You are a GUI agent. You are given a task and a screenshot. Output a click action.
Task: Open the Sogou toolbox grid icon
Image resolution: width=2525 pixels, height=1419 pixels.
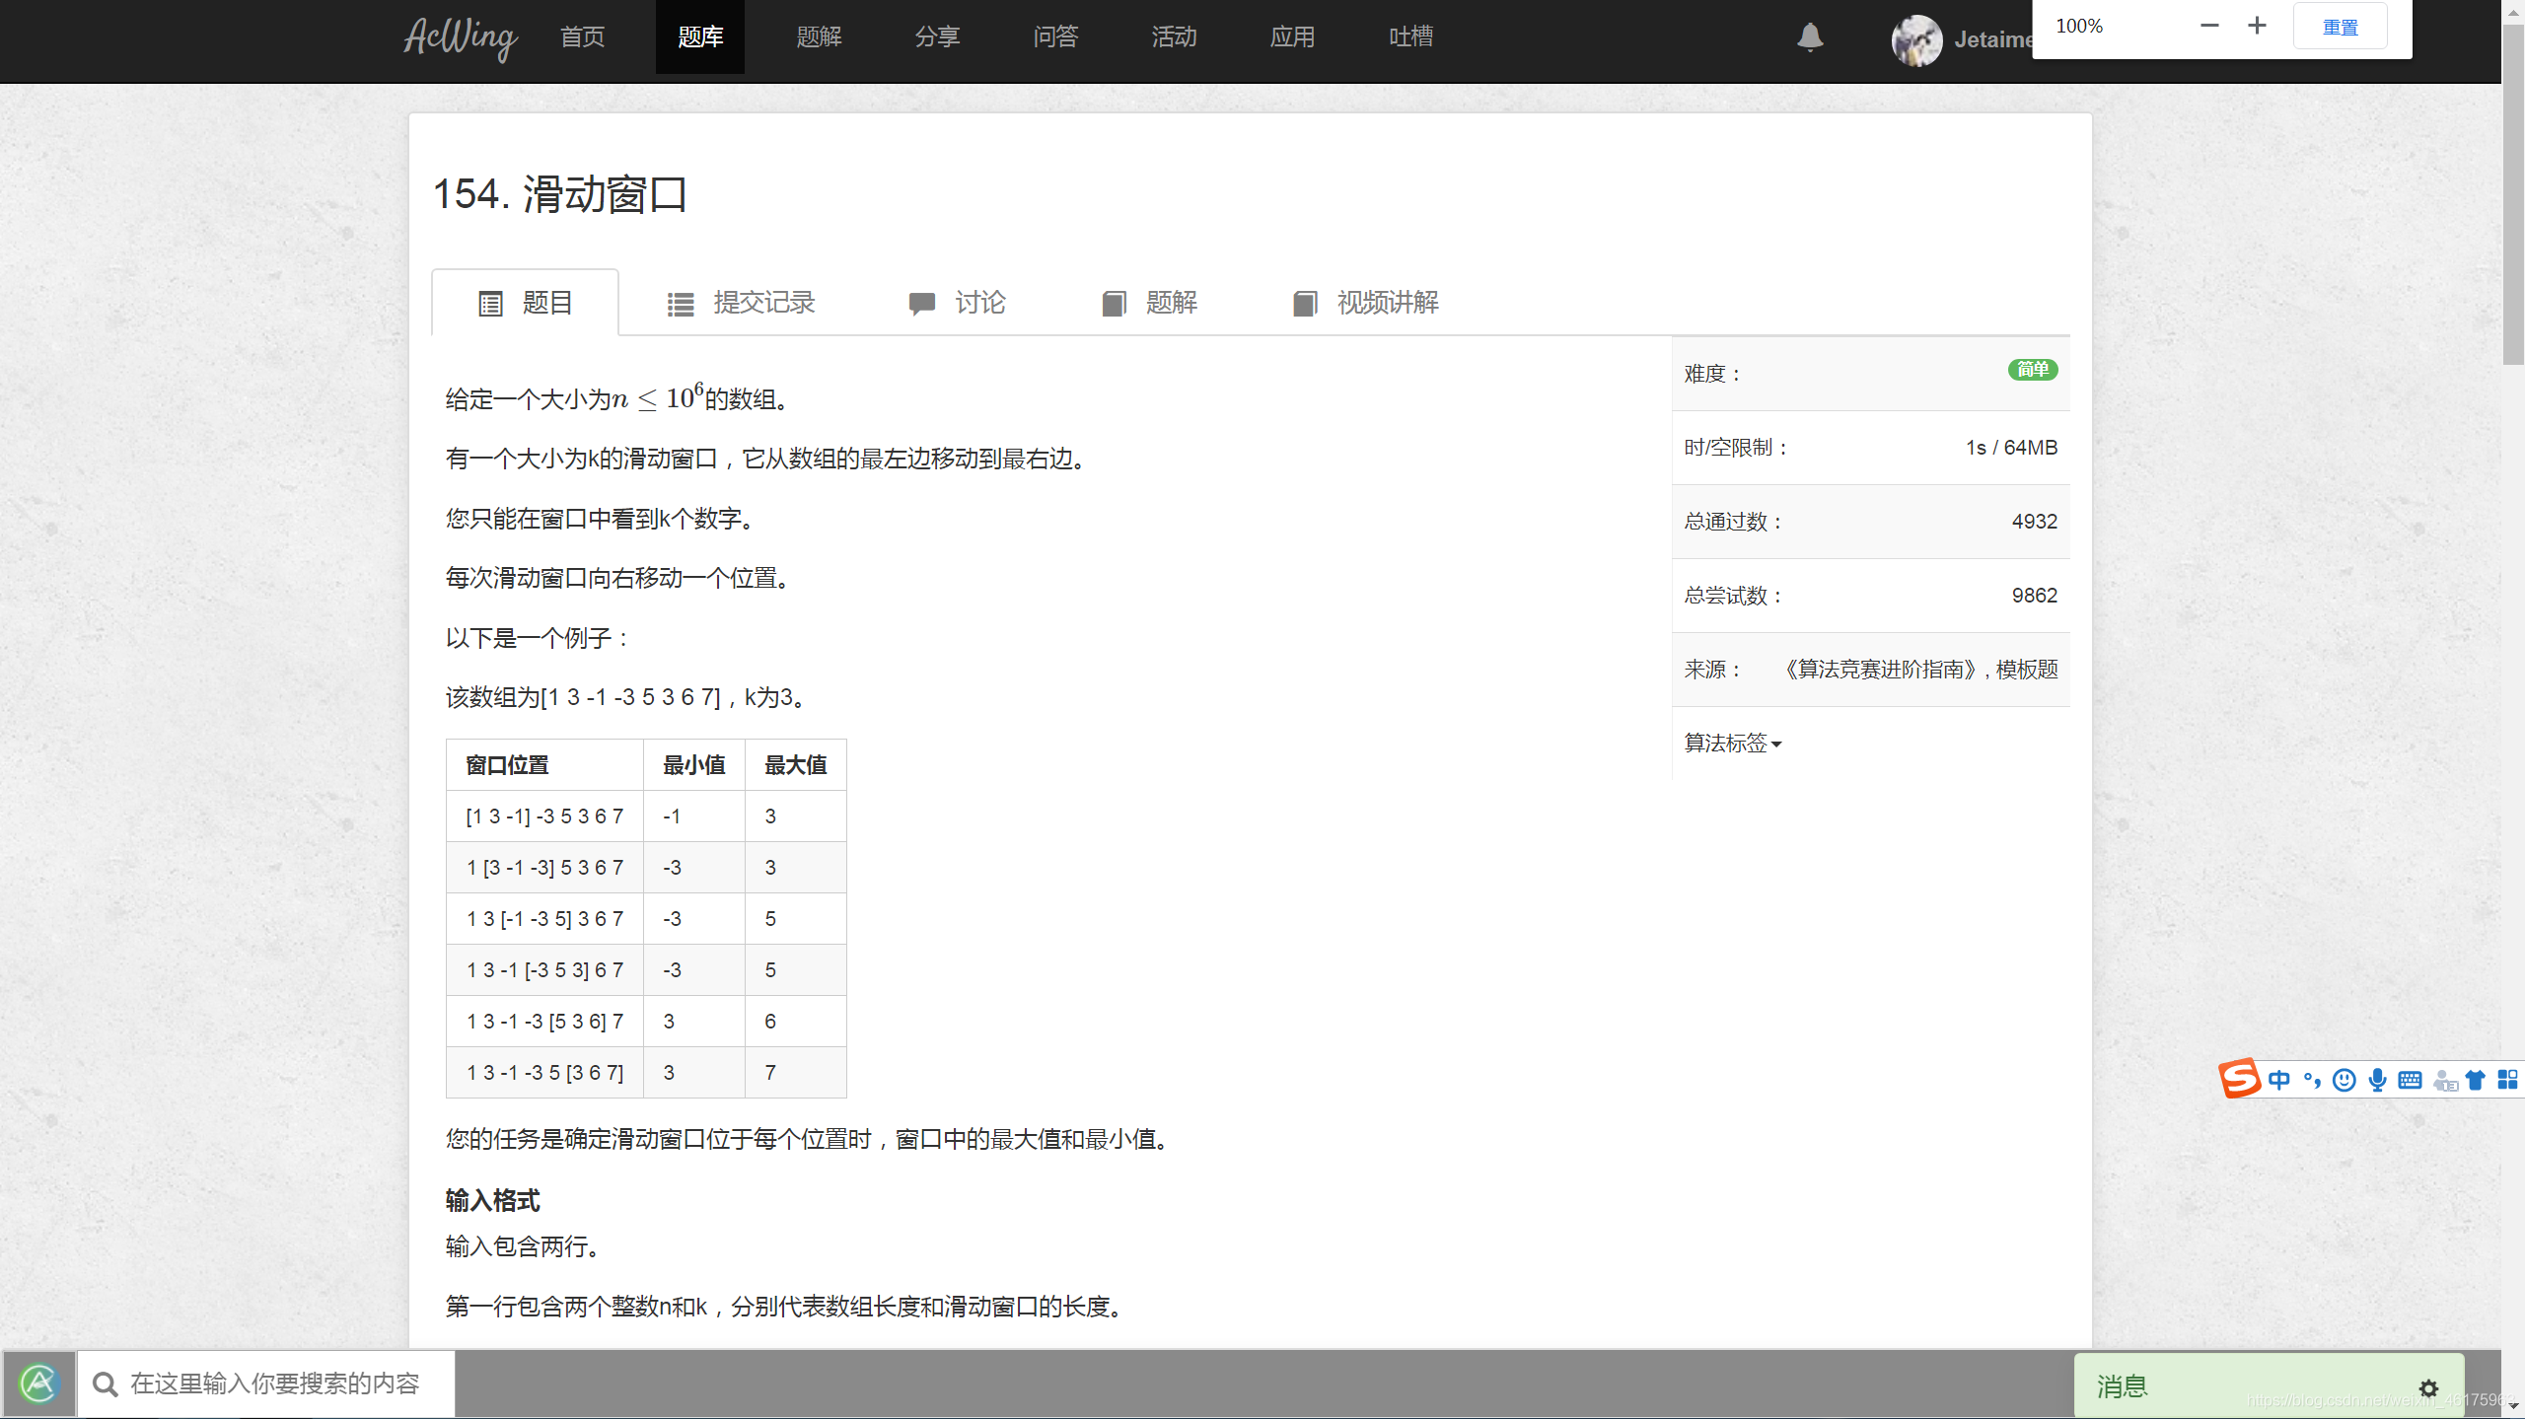coord(2508,1080)
